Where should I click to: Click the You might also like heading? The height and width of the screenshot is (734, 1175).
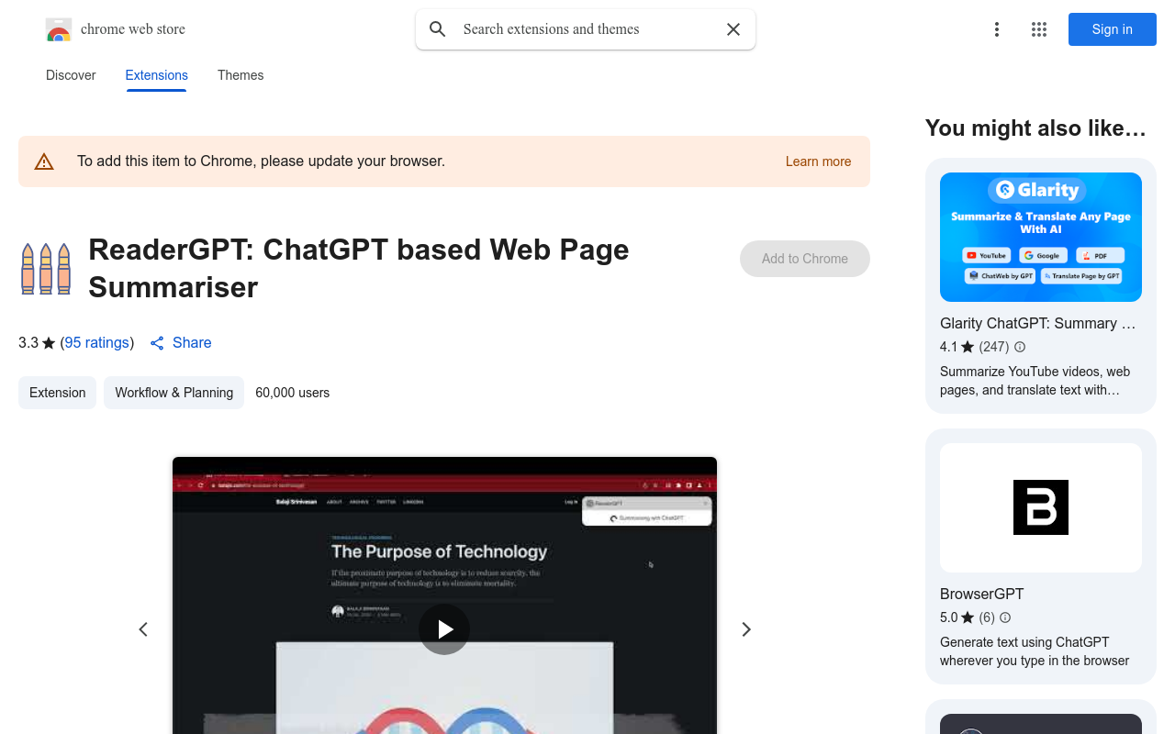pyautogui.click(x=1035, y=128)
